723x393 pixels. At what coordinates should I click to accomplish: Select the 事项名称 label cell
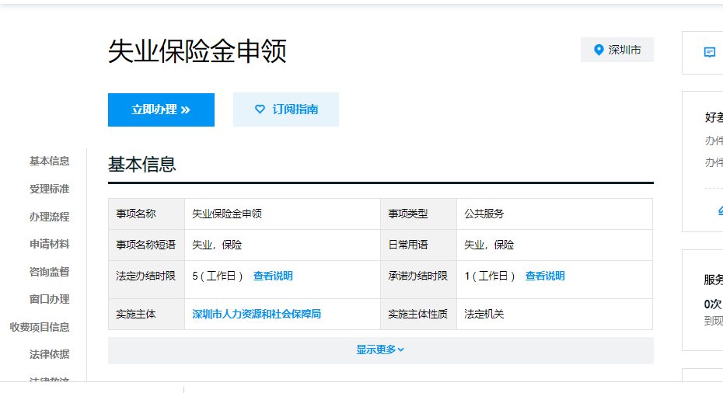click(x=147, y=214)
